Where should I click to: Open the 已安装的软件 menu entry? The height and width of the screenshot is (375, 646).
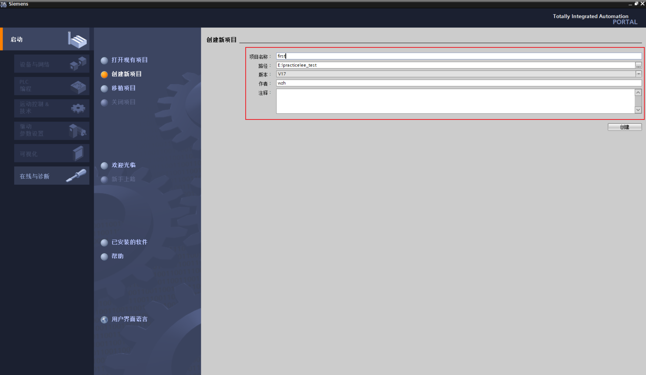[129, 242]
